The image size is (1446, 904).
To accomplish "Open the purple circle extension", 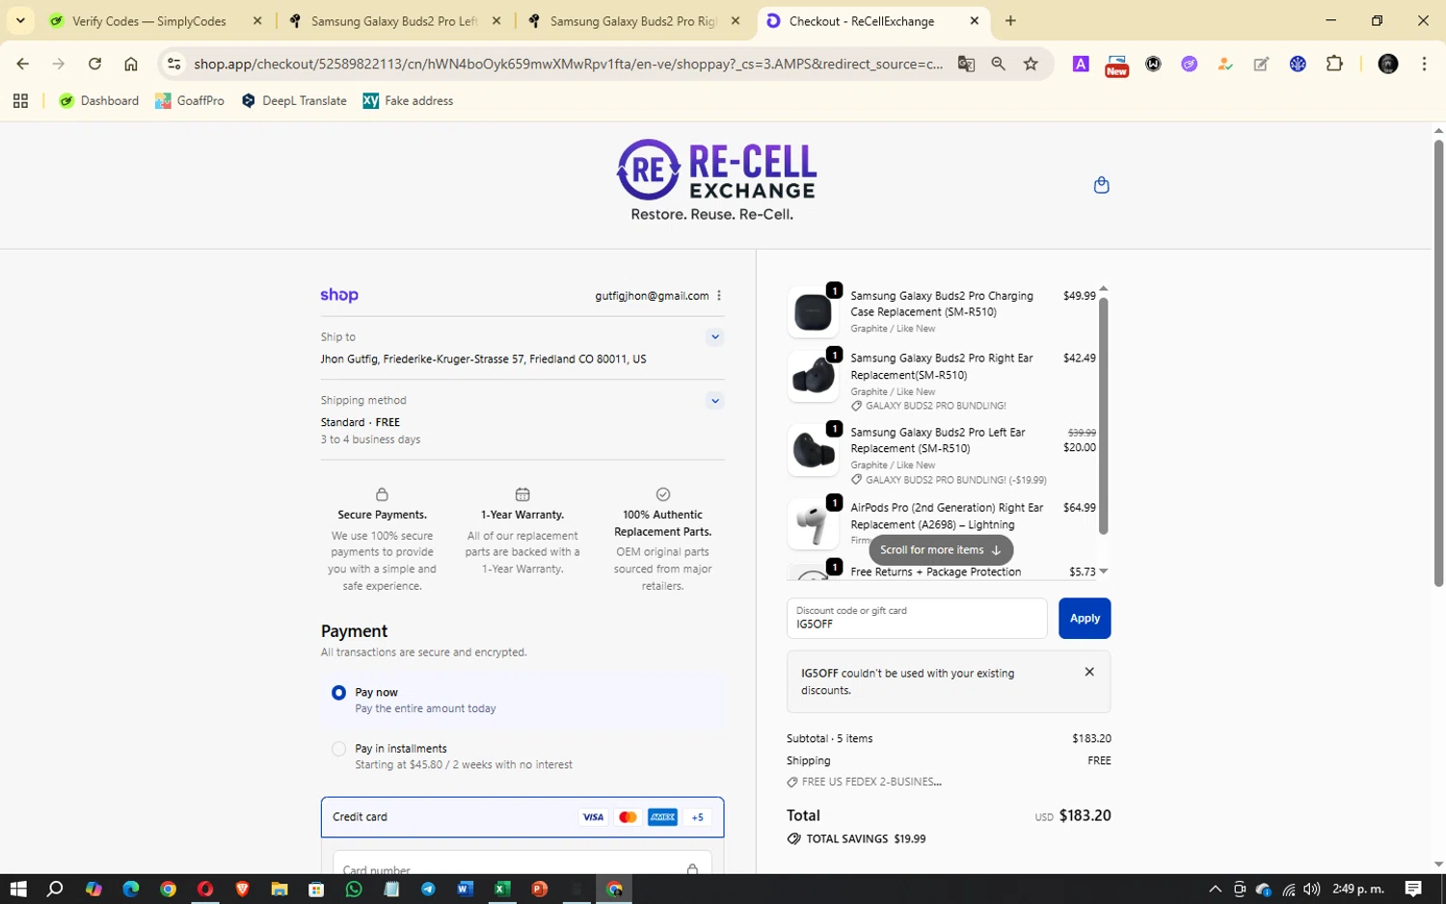I will 1190,65.
